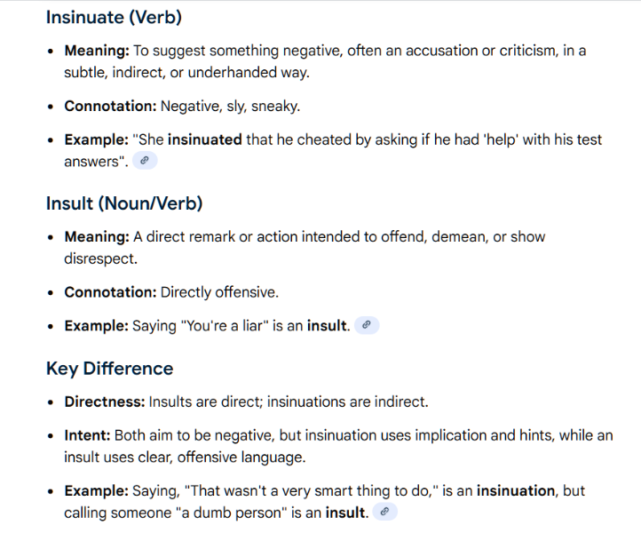641x533 pixels.
Task: Open the citation link after "You're a liar" example
Action: pyautogui.click(x=367, y=325)
